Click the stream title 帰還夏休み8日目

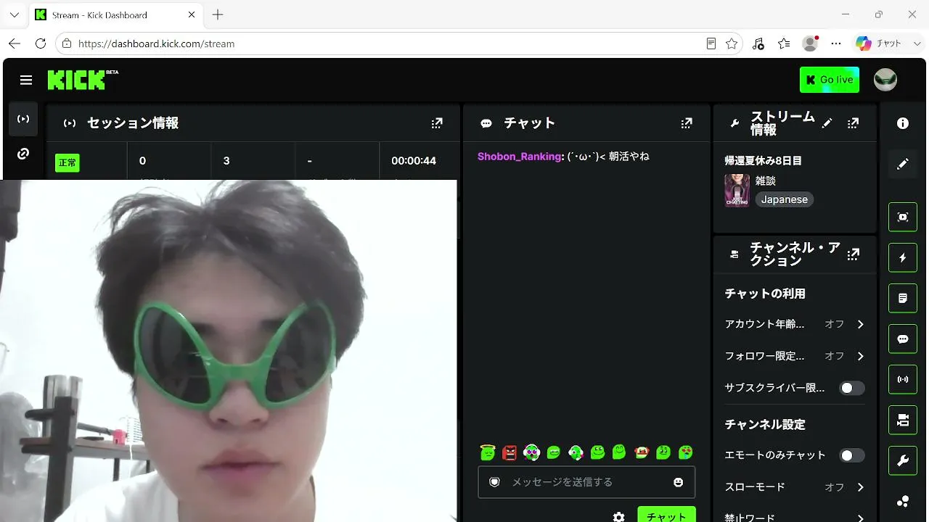click(763, 161)
